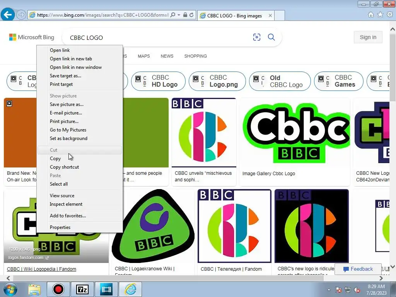Screen dimensions: 396x297
Task: Click the Microsoft Bing logo
Action: point(32,38)
